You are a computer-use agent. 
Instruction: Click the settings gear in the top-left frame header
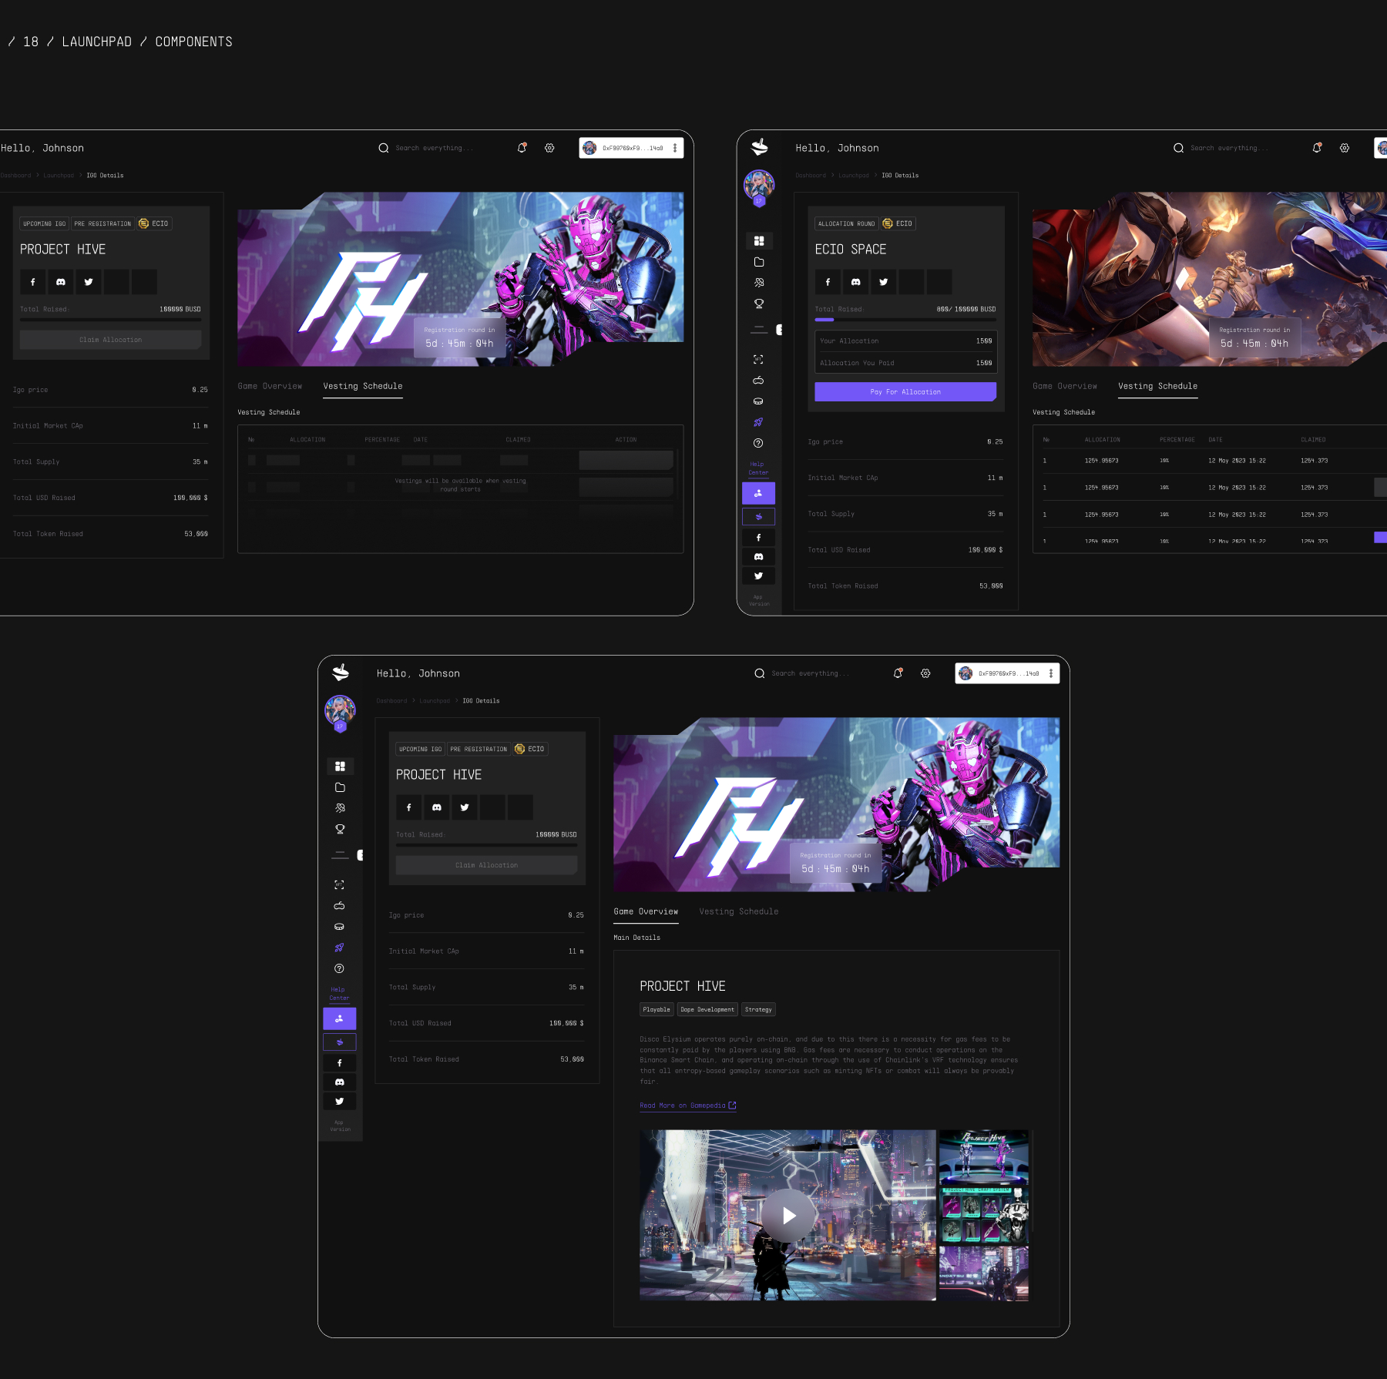pos(549,148)
